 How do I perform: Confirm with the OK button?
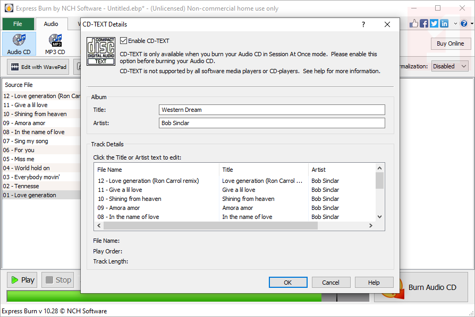click(288, 282)
